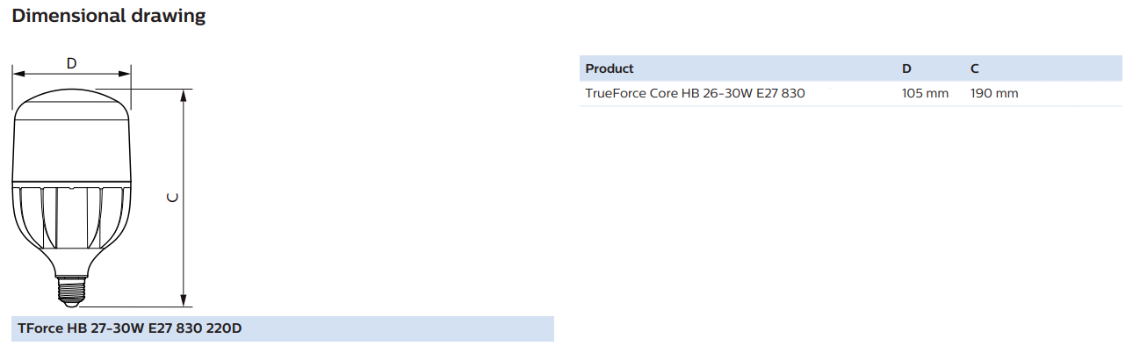Viewport: 1140px width, 346px height.
Task: Click the white band on the lamp
Action: [72, 153]
